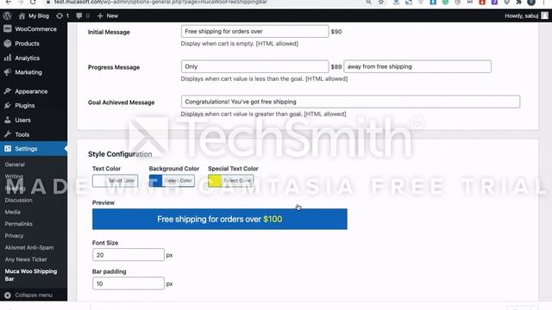Open Media settings submenu
This screenshot has height=310, width=552.
coord(13,212)
